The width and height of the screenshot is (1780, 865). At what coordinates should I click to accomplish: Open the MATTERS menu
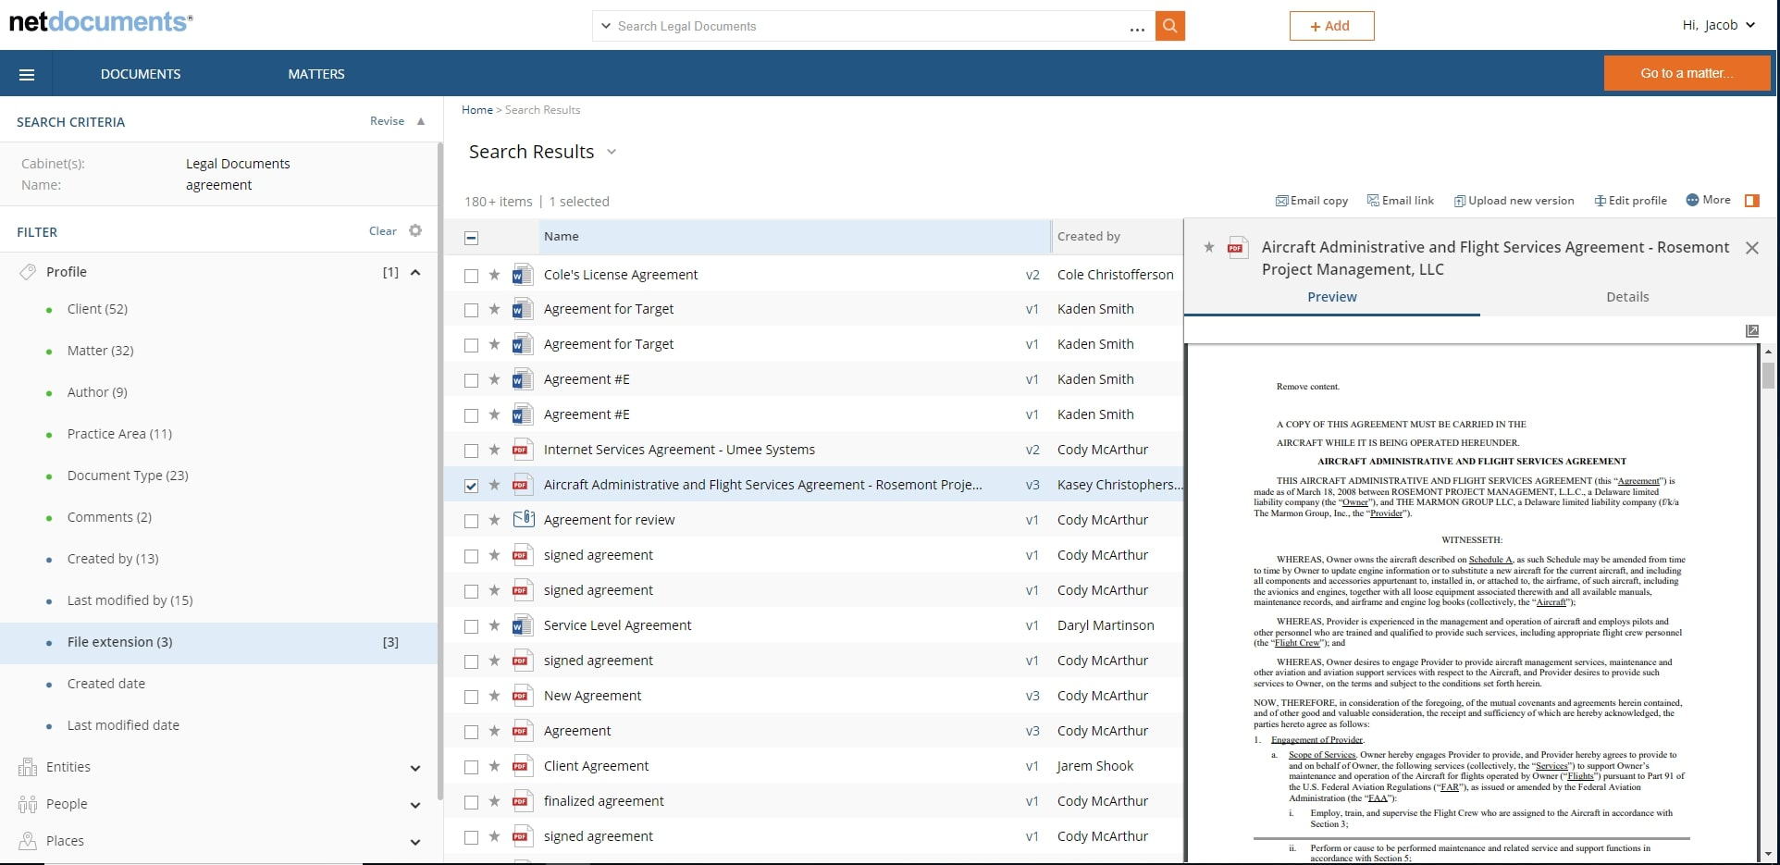click(315, 73)
